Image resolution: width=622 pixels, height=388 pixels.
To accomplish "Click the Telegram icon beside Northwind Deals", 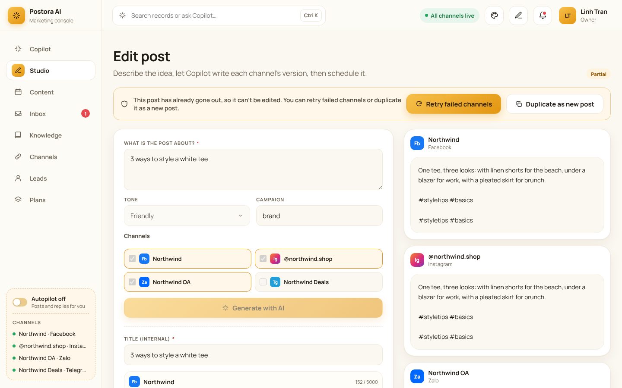I will click(275, 282).
